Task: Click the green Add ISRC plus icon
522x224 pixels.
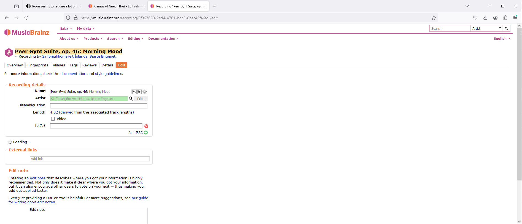Action: click(x=146, y=133)
